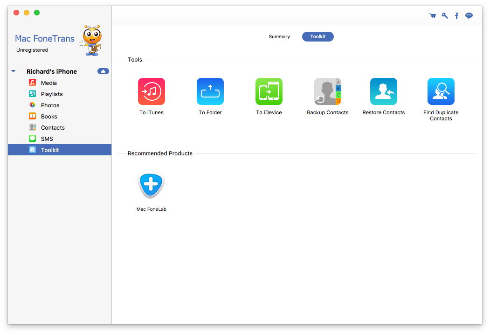Click the key register icon
This screenshot has height=334, width=490.
tap(445, 16)
